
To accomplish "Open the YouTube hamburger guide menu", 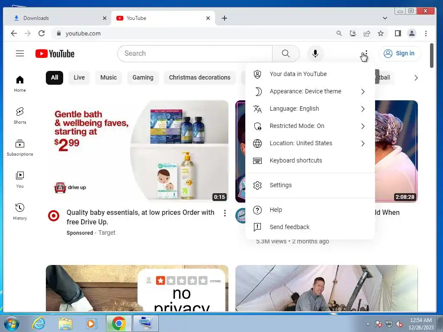I will (20, 53).
